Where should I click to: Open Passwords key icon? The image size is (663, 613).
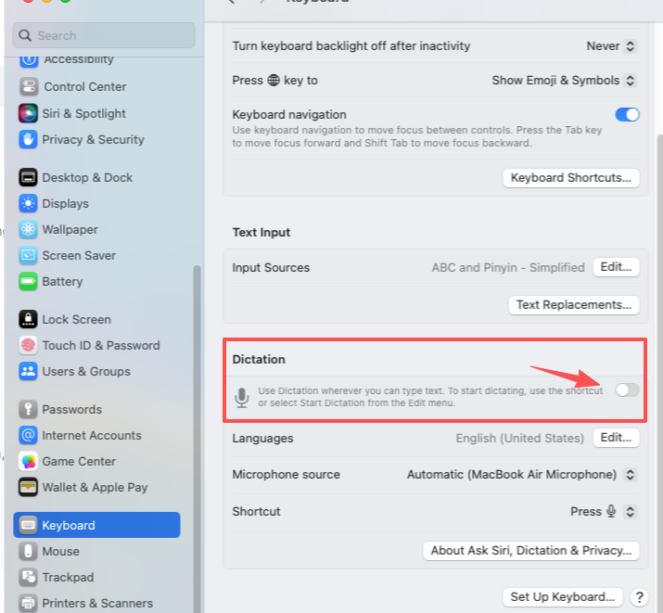coord(28,409)
